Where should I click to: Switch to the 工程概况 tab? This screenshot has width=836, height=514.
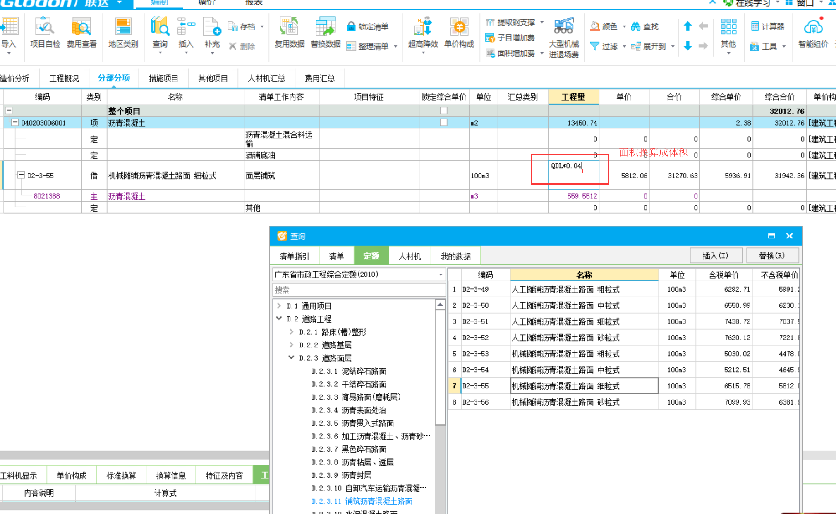[64, 78]
